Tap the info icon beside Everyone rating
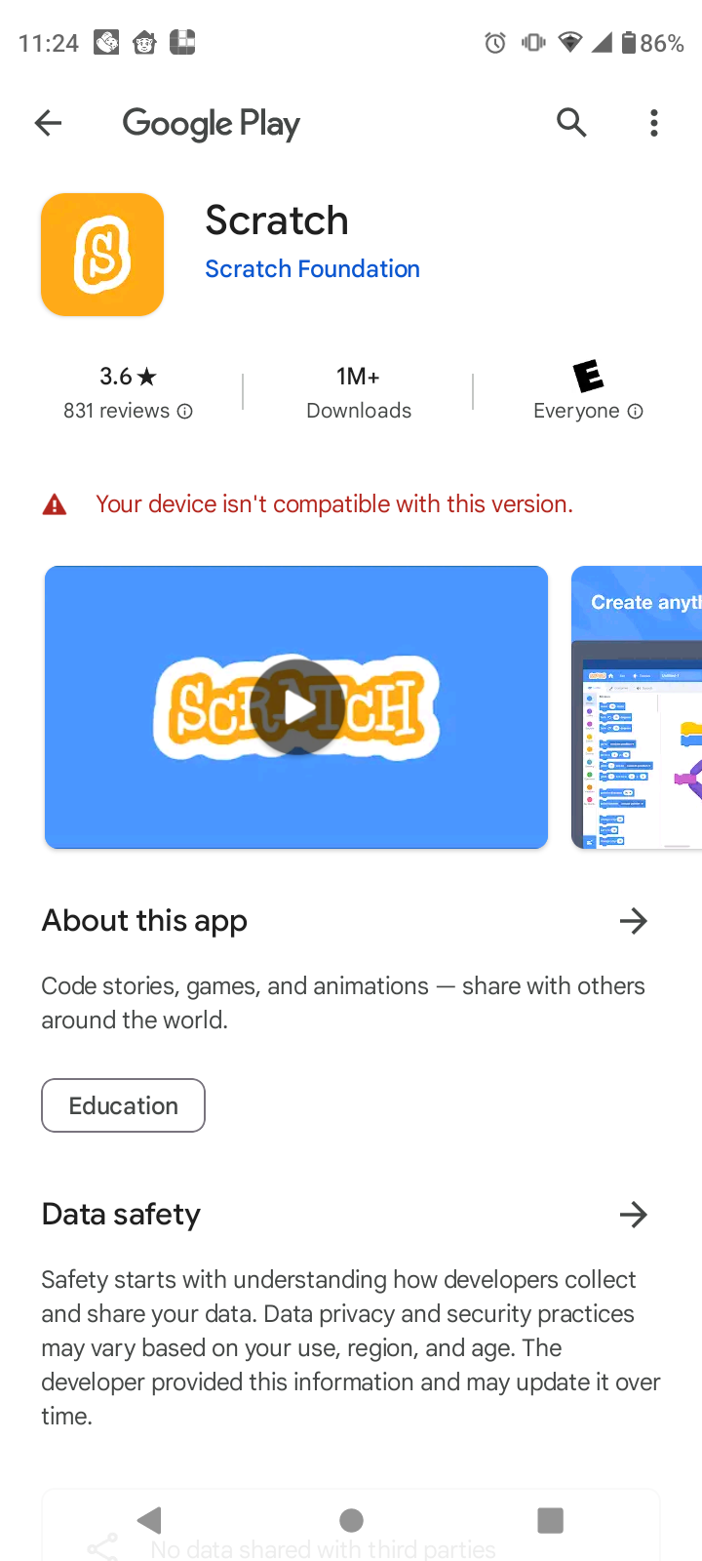Screen dimensions: 702x1561 coord(635,412)
